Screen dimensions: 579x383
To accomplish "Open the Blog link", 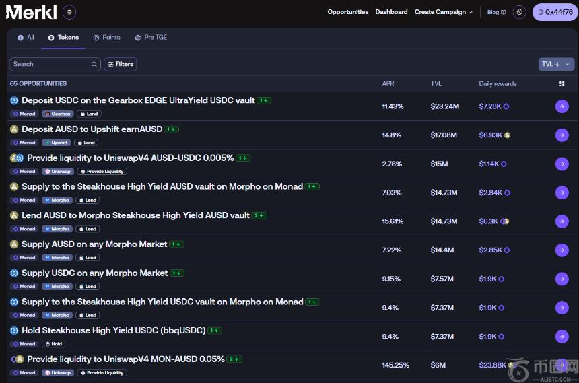I will pos(496,12).
